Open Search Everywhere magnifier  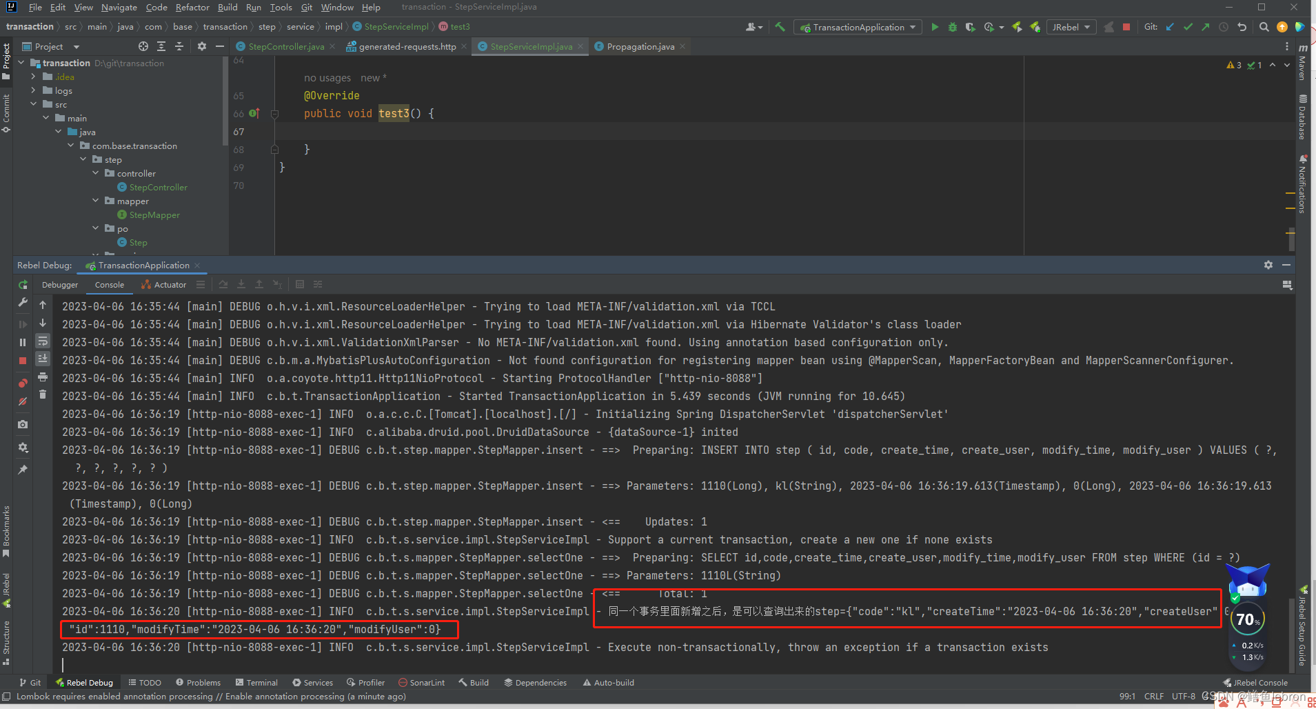pos(1264,27)
